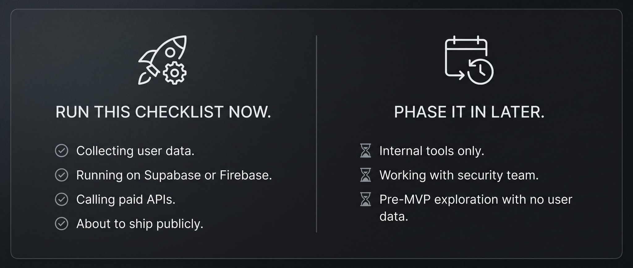Click the Working with security team text
Image resolution: width=633 pixels, height=268 pixels.
(459, 175)
